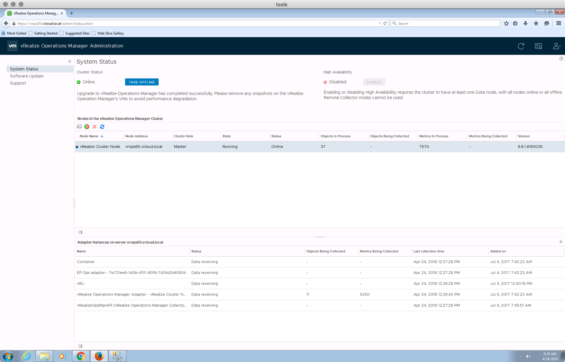This screenshot has width=565, height=362.
Task: Click the column chooser icon below adapter table
Action: [x=80, y=346]
